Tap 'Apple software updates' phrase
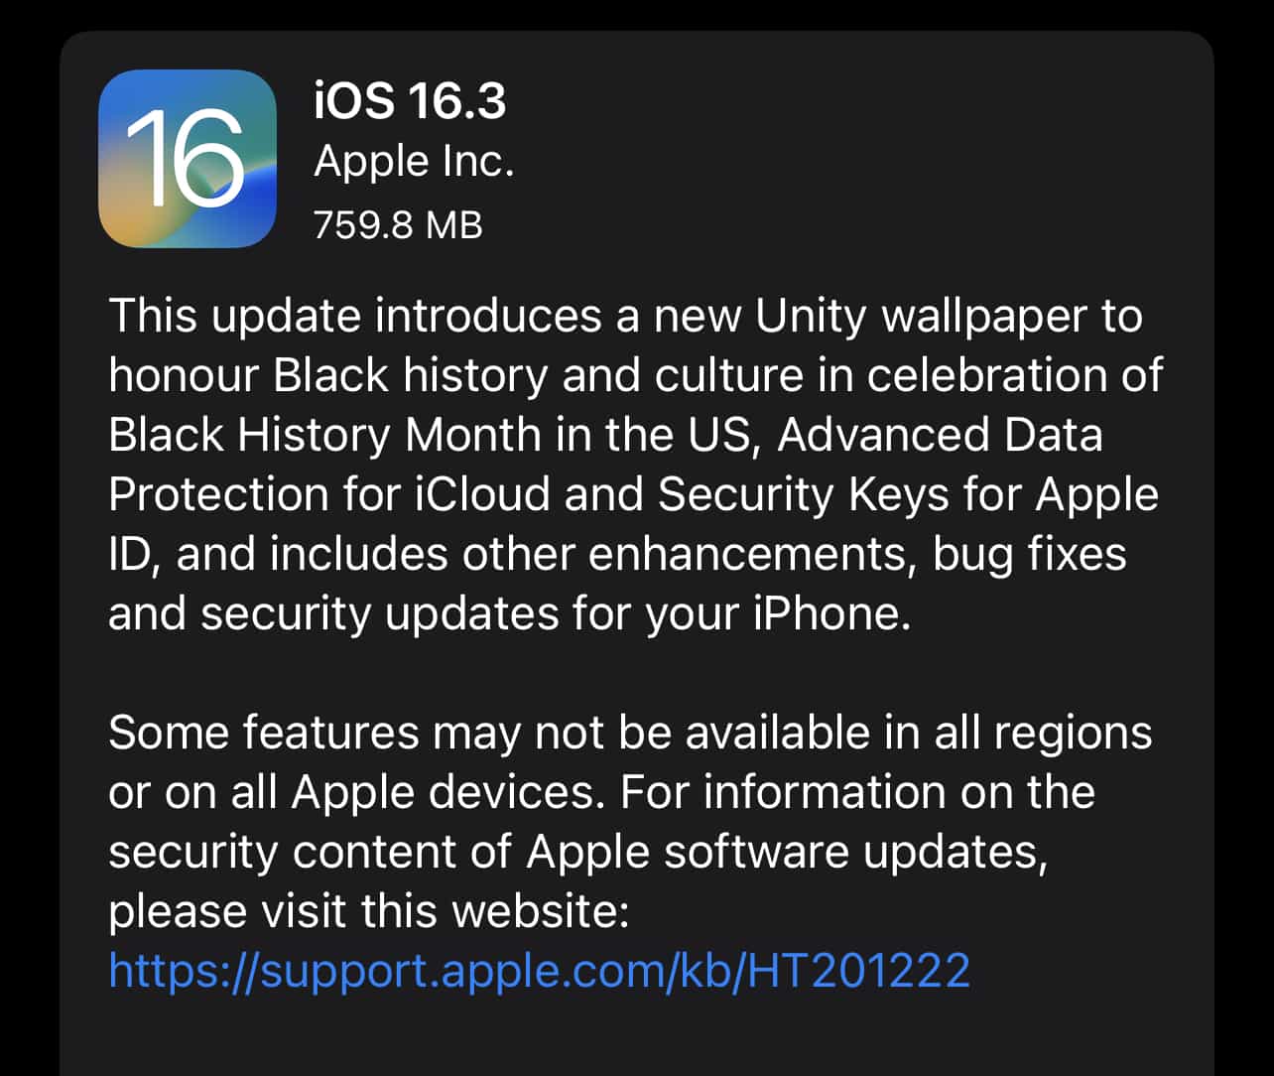This screenshot has width=1274, height=1076. coord(787,852)
